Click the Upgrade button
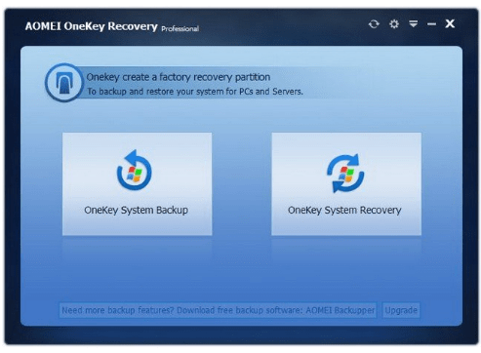The image size is (481, 353). pos(401,310)
